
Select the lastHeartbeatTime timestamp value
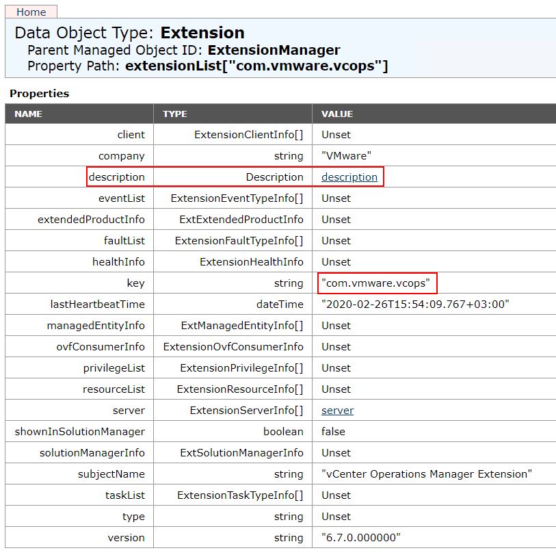click(415, 304)
